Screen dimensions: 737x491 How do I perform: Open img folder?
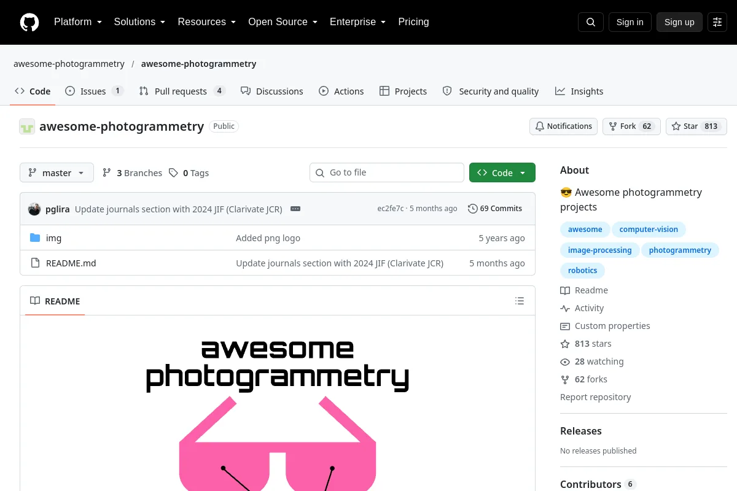(53, 238)
